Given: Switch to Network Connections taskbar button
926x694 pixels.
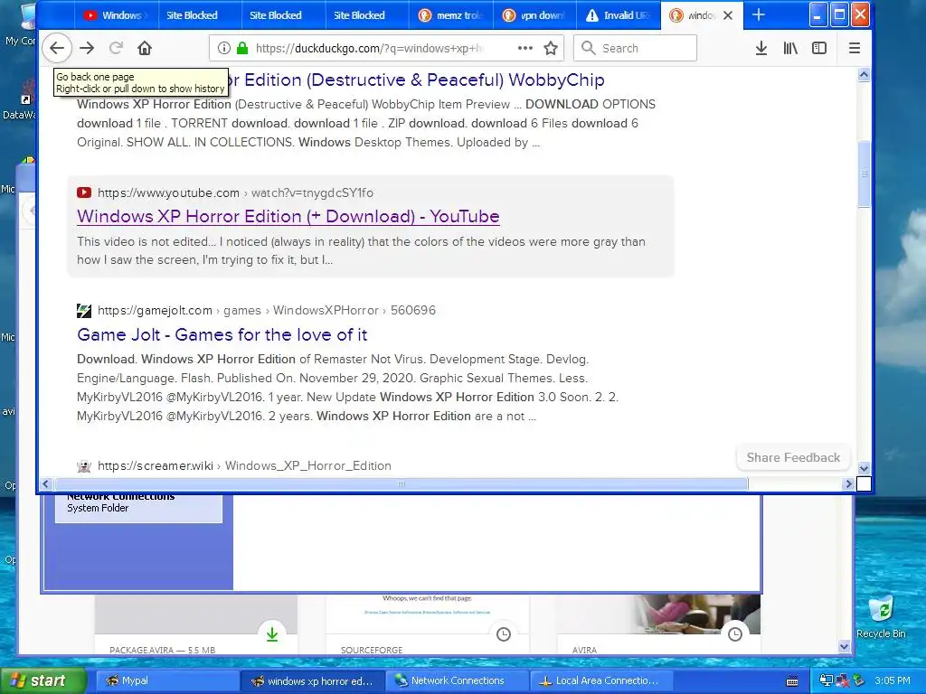Looking at the screenshot, I should click(x=458, y=681).
